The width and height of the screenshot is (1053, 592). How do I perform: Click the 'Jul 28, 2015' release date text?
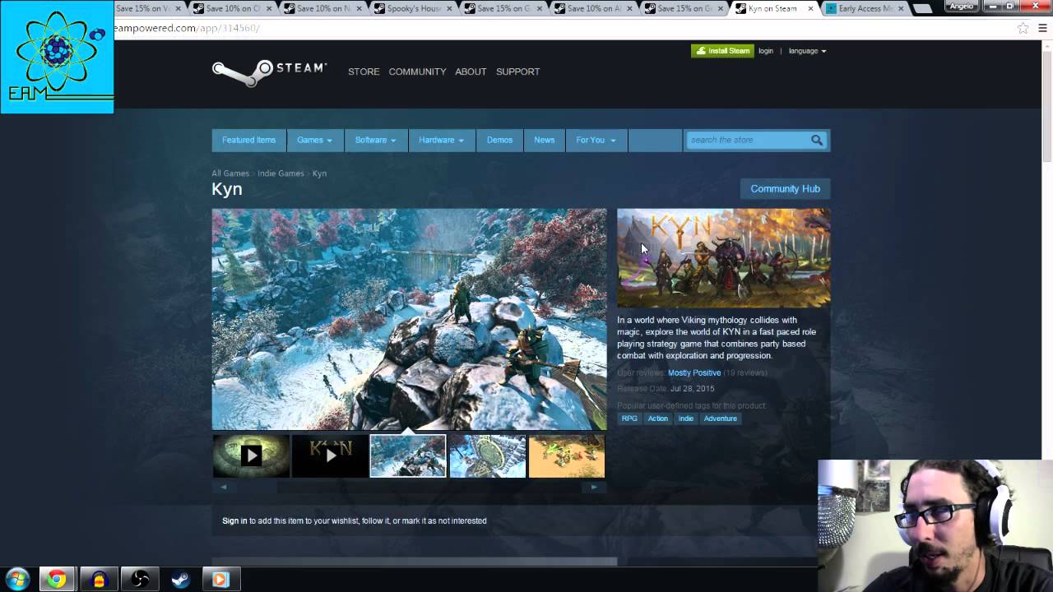(x=692, y=389)
